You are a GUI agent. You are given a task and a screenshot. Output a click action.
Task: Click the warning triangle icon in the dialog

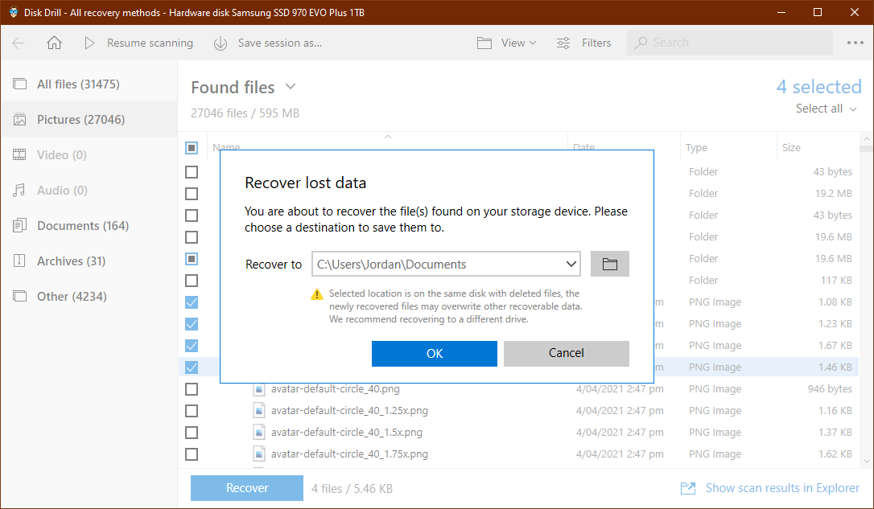click(317, 293)
